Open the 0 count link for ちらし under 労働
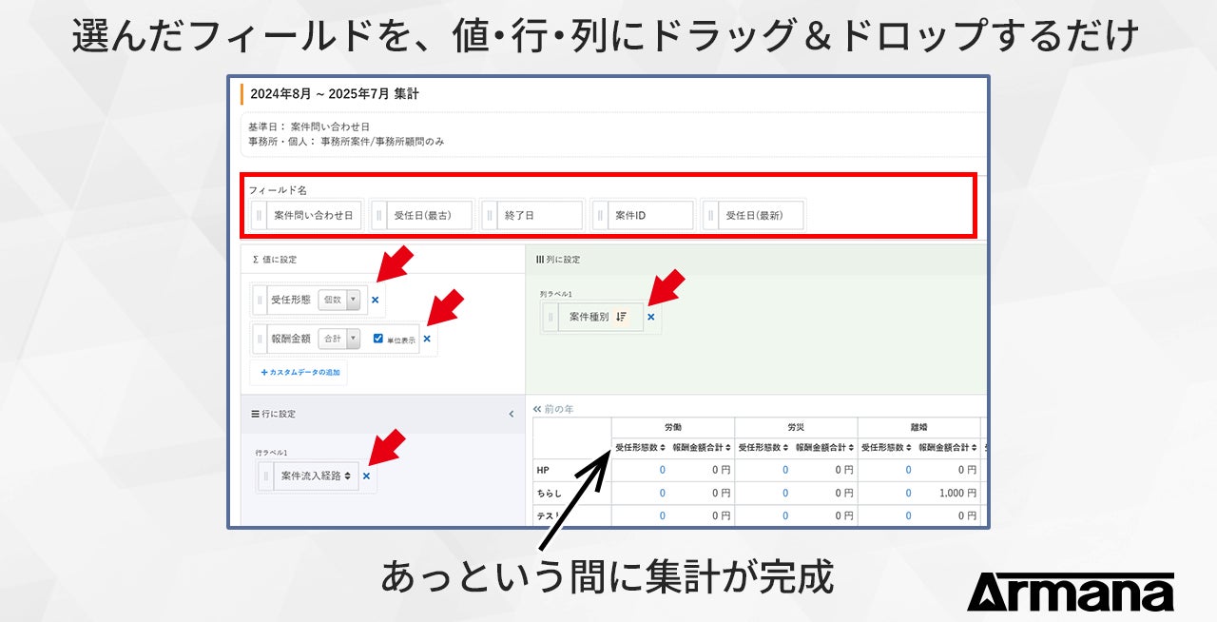The height and width of the screenshot is (622, 1217). tap(663, 494)
